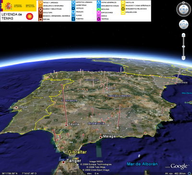192x175 pixels.
Task: Click the Gibraltar label on the map
Action: click(77, 152)
